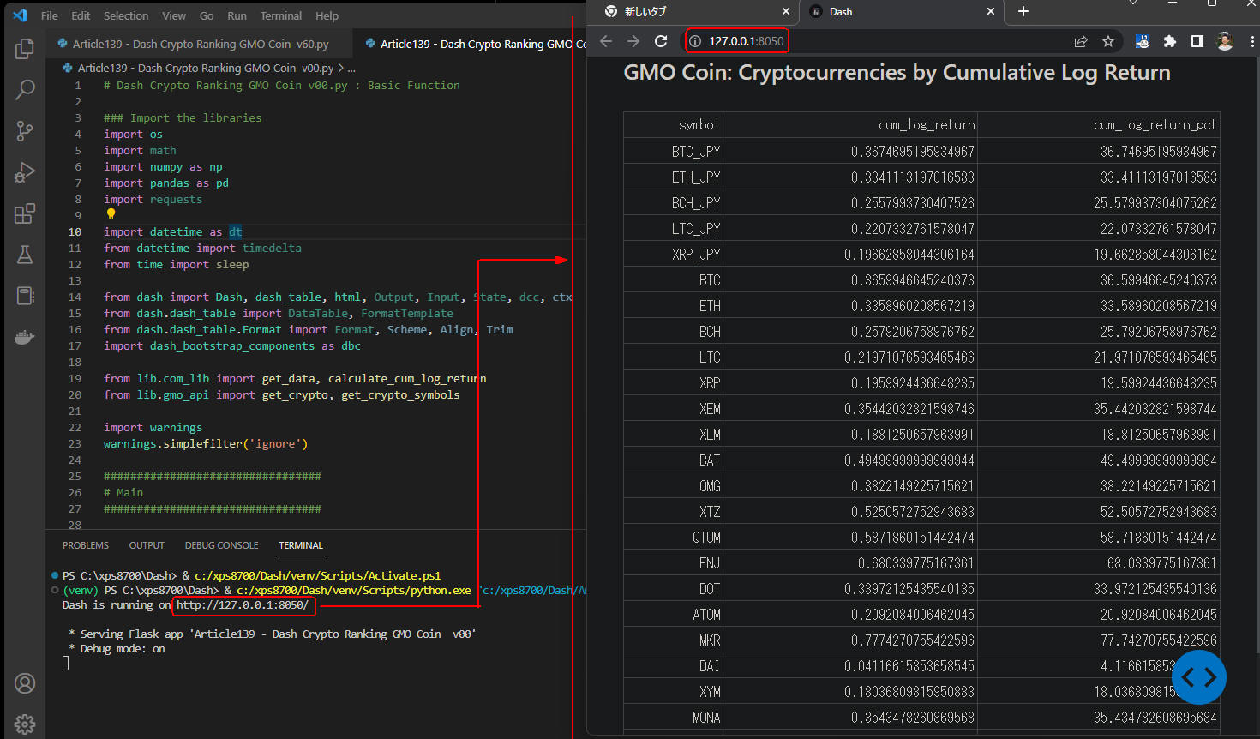
Task: Click the symbol column header
Action: pos(672,125)
